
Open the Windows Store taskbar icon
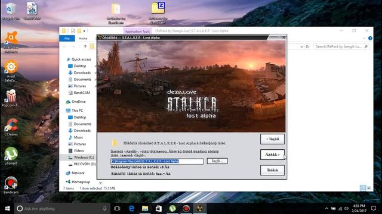(x=159, y=209)
